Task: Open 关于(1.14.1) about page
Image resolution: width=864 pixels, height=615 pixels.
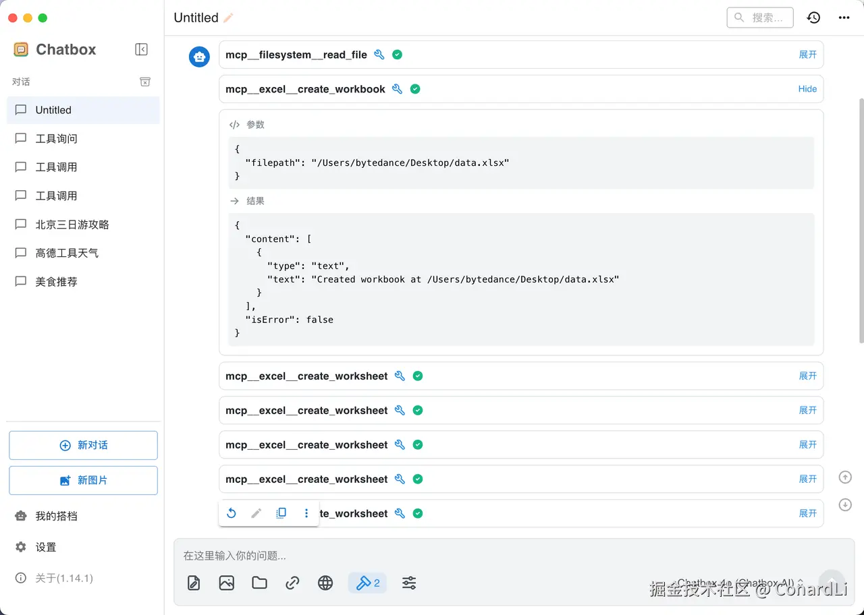Action: (83, 578)
